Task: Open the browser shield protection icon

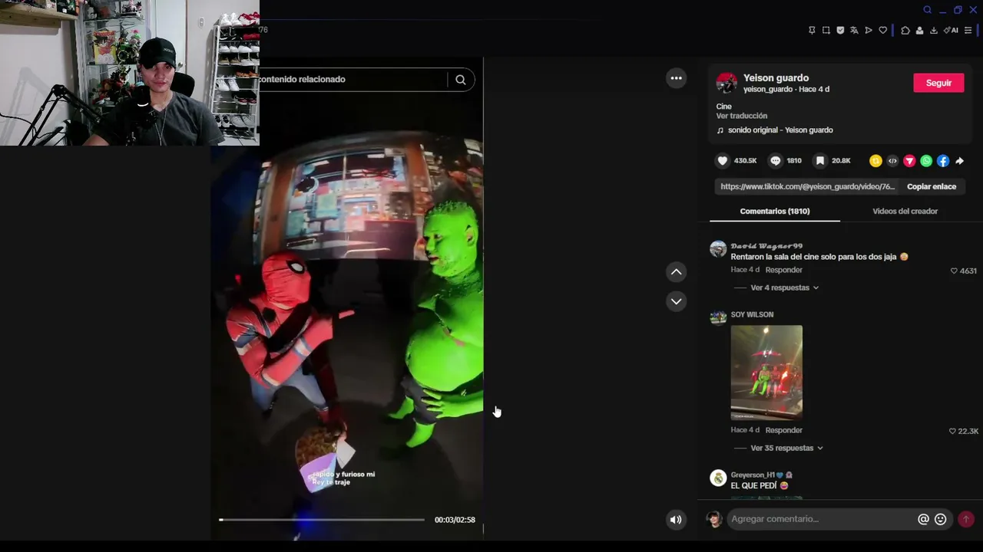Action: (x=840, y=31)
